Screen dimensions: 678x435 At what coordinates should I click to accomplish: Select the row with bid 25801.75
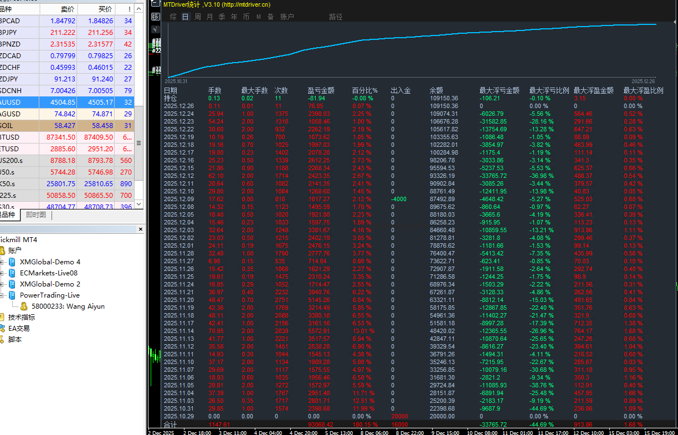pyautogui.click(x=67, y=184)
